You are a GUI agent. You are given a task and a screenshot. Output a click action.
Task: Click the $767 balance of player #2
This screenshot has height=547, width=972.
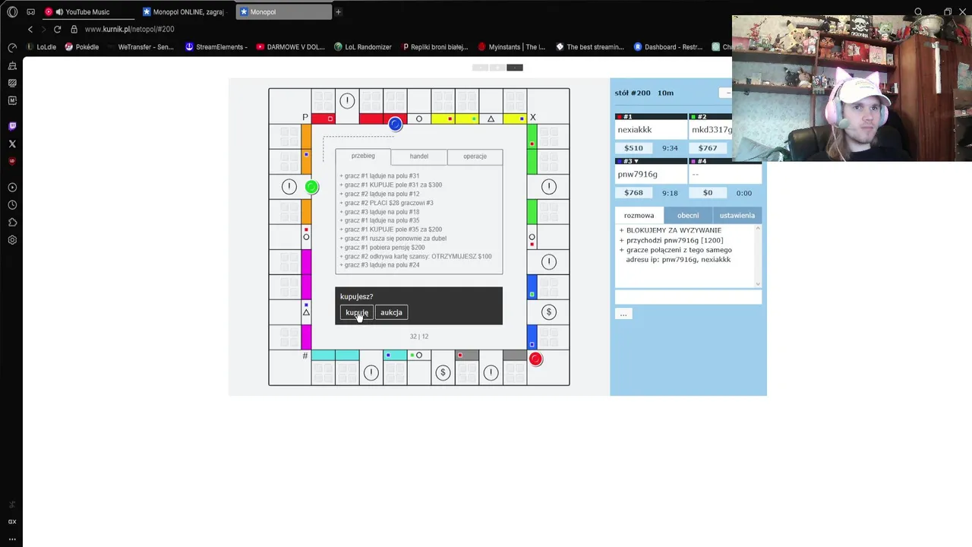[x=707, y=148]
